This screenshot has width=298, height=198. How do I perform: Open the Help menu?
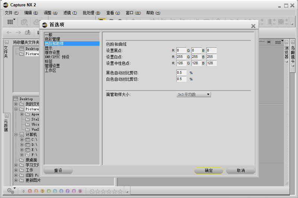click(x=153, y=13)
